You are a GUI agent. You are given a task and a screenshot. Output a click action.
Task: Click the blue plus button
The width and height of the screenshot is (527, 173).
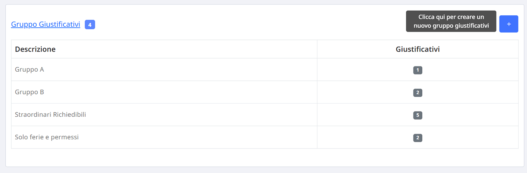pyautogui.click(x=509, y=24)
